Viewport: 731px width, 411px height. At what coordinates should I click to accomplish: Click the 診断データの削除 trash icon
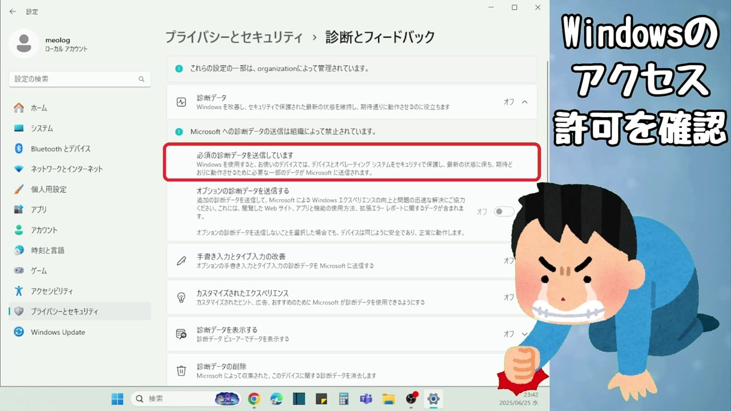[x=182, y=370]
